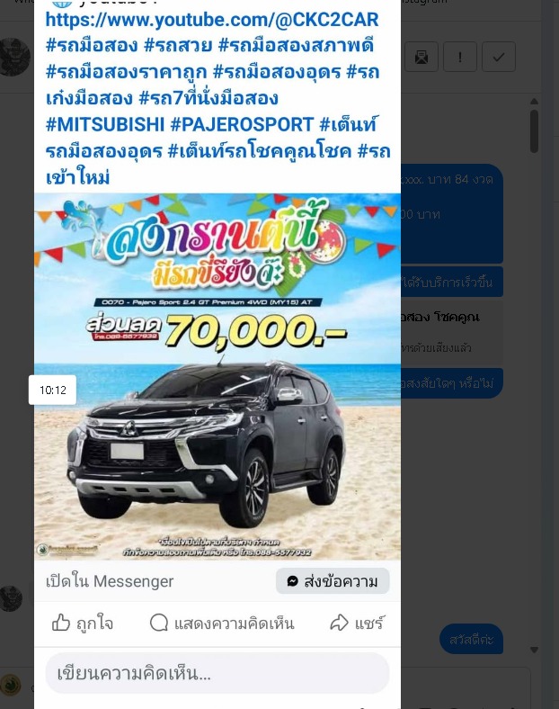Click the #MITSUBISHI hashtag
This screenshot has width=559, height=709.
105,124
